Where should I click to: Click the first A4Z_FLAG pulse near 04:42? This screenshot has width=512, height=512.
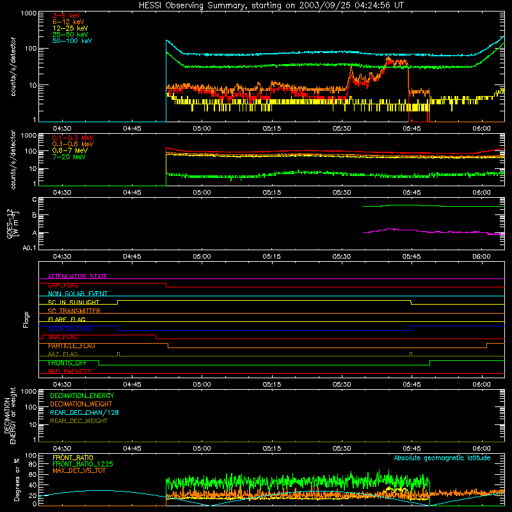(x=118, y=354)
